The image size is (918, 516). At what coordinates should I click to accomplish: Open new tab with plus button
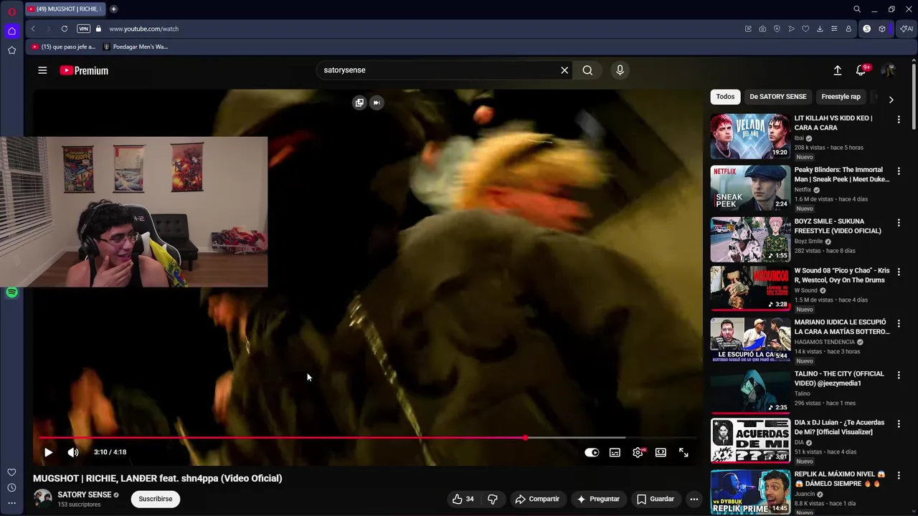pyautogui.click(x=113, y=9)
